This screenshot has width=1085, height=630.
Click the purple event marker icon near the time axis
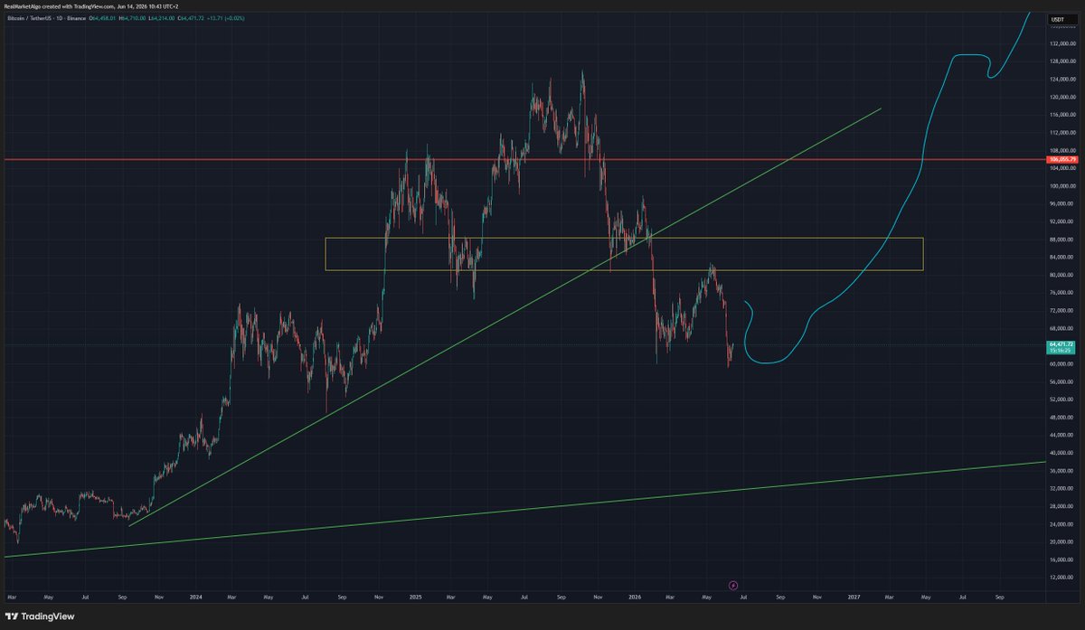(733, 585)
